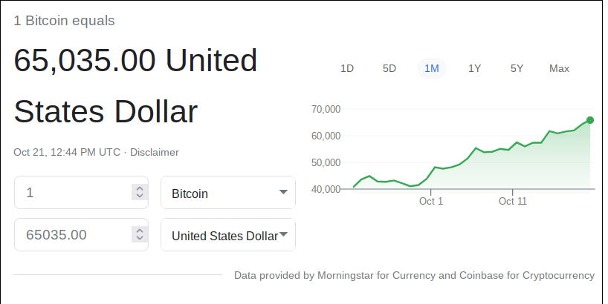Click the Bitcoin amount stepper arrows

(140, 192)
